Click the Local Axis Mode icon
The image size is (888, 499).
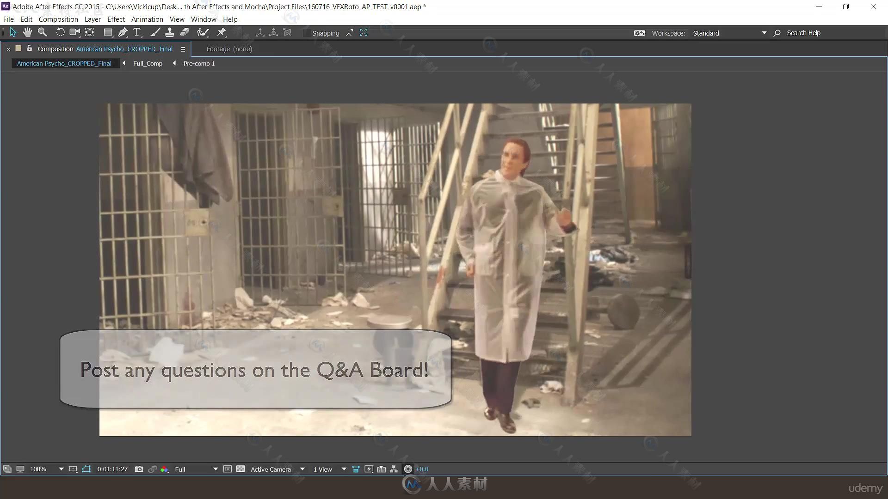(260, 32)
